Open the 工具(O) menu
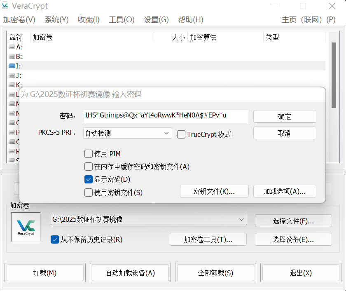The width and height of the screenshot is (346, 291). pos(122,20)
